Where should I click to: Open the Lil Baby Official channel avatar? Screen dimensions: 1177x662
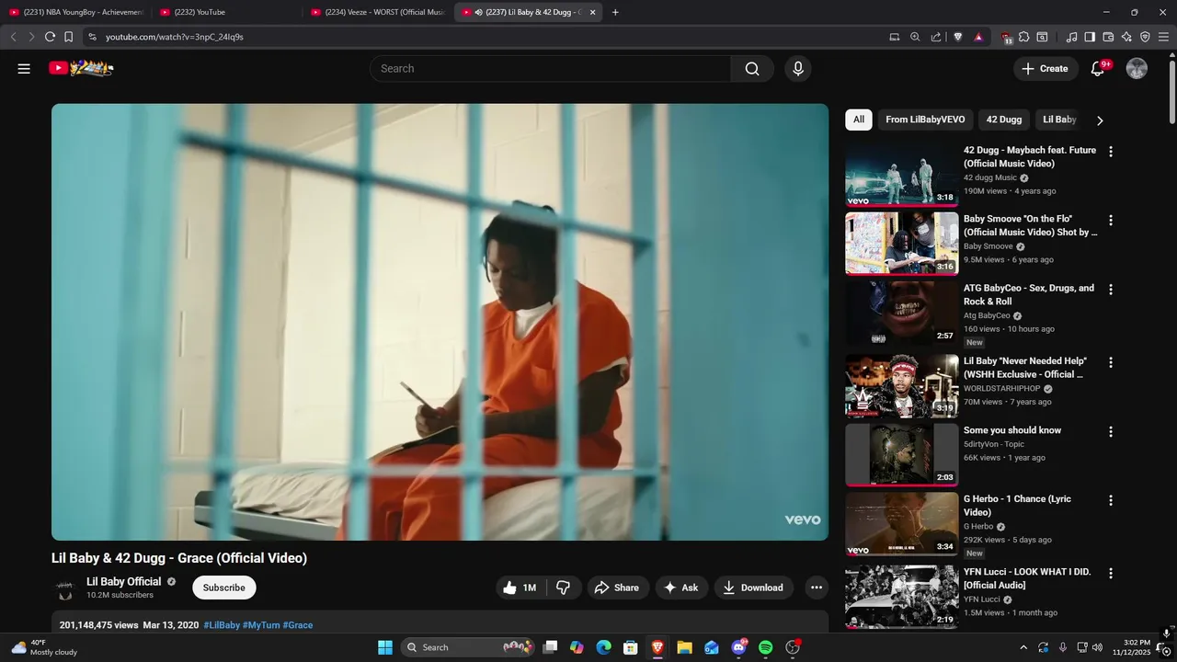pyautogui.click(x=65, y=588)
